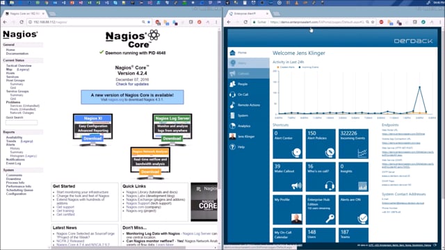Viewport: 445px width, 250px height.
Task: Click the Derdack logo in header
Action: [x=413, y=41]
